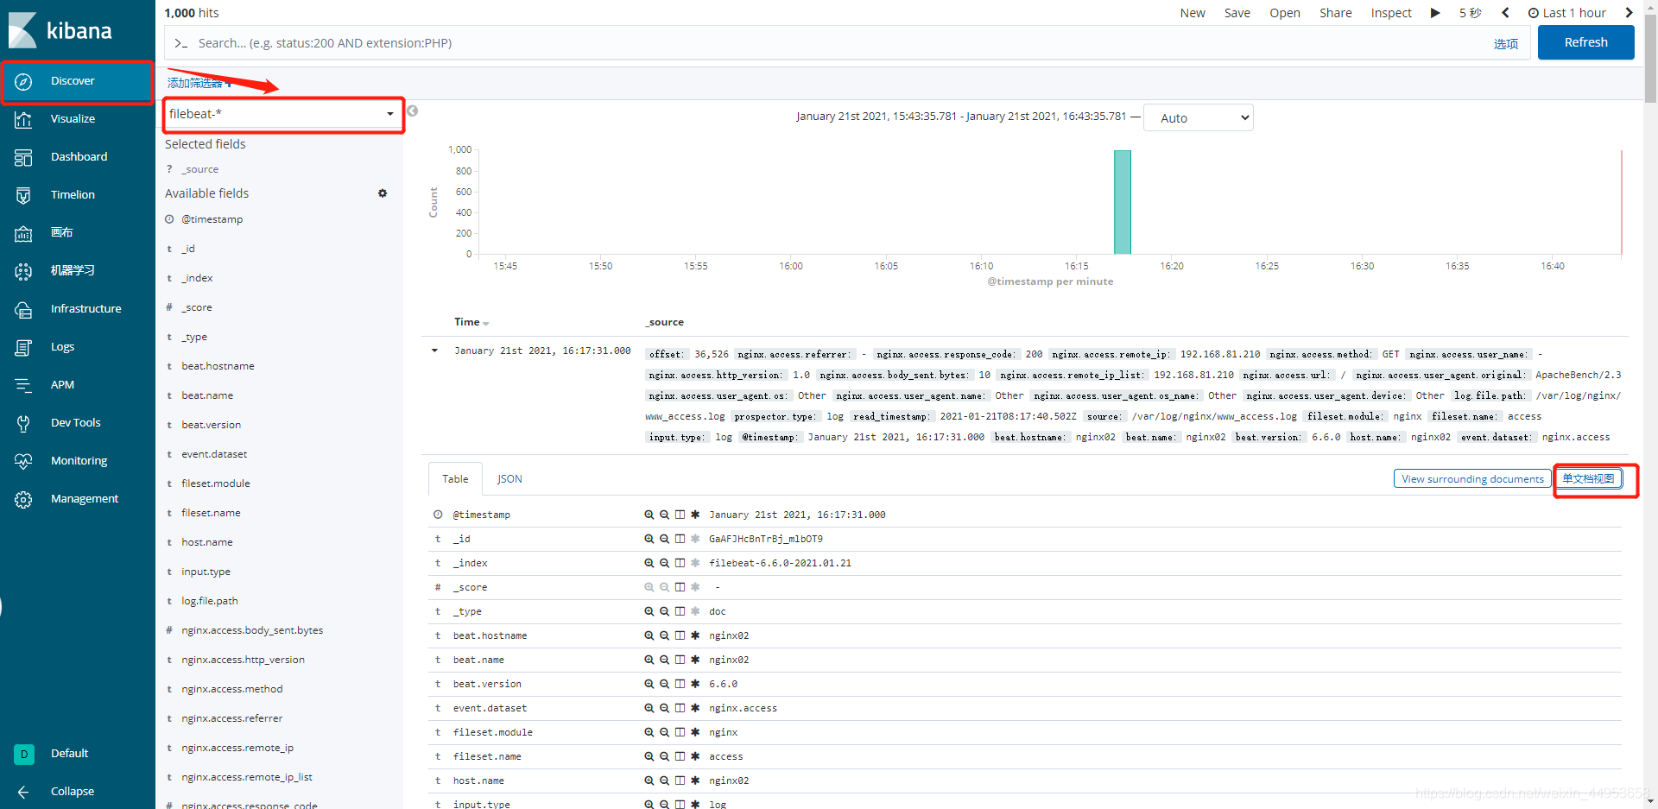Viewport: 1658px width, 809px height.
Task: Open 单文档视图 single document view
Action: (x=1588, y=479)
